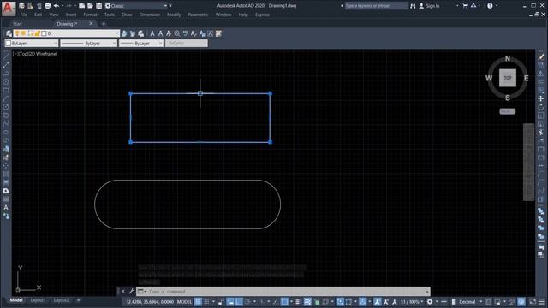The height and width of the screenshot is (308, 548).
Task: Click Make Object's Layer Current icon
Action: 124,33
